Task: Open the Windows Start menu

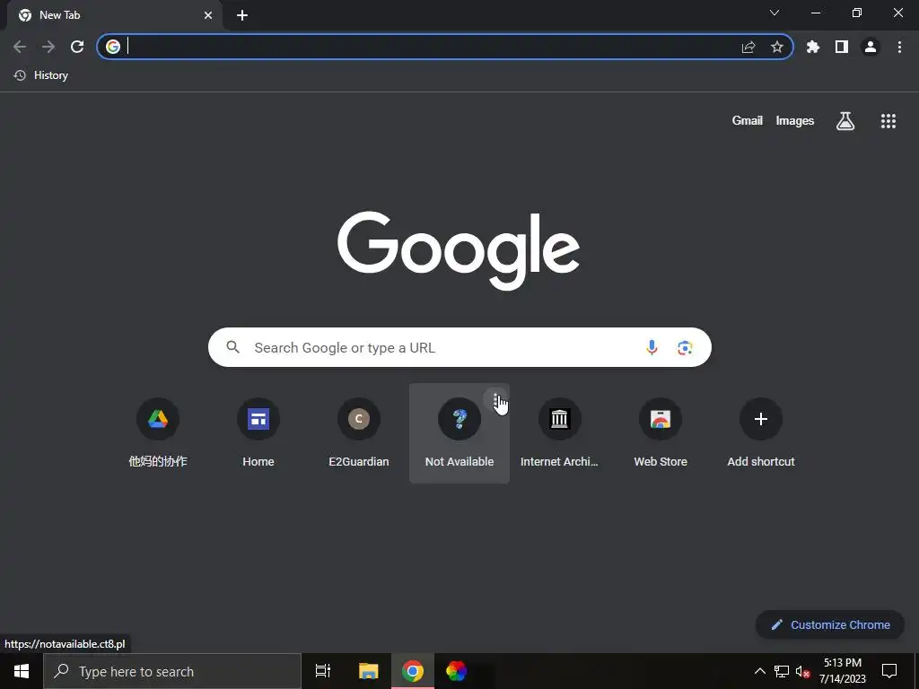Action: (22, 671)
